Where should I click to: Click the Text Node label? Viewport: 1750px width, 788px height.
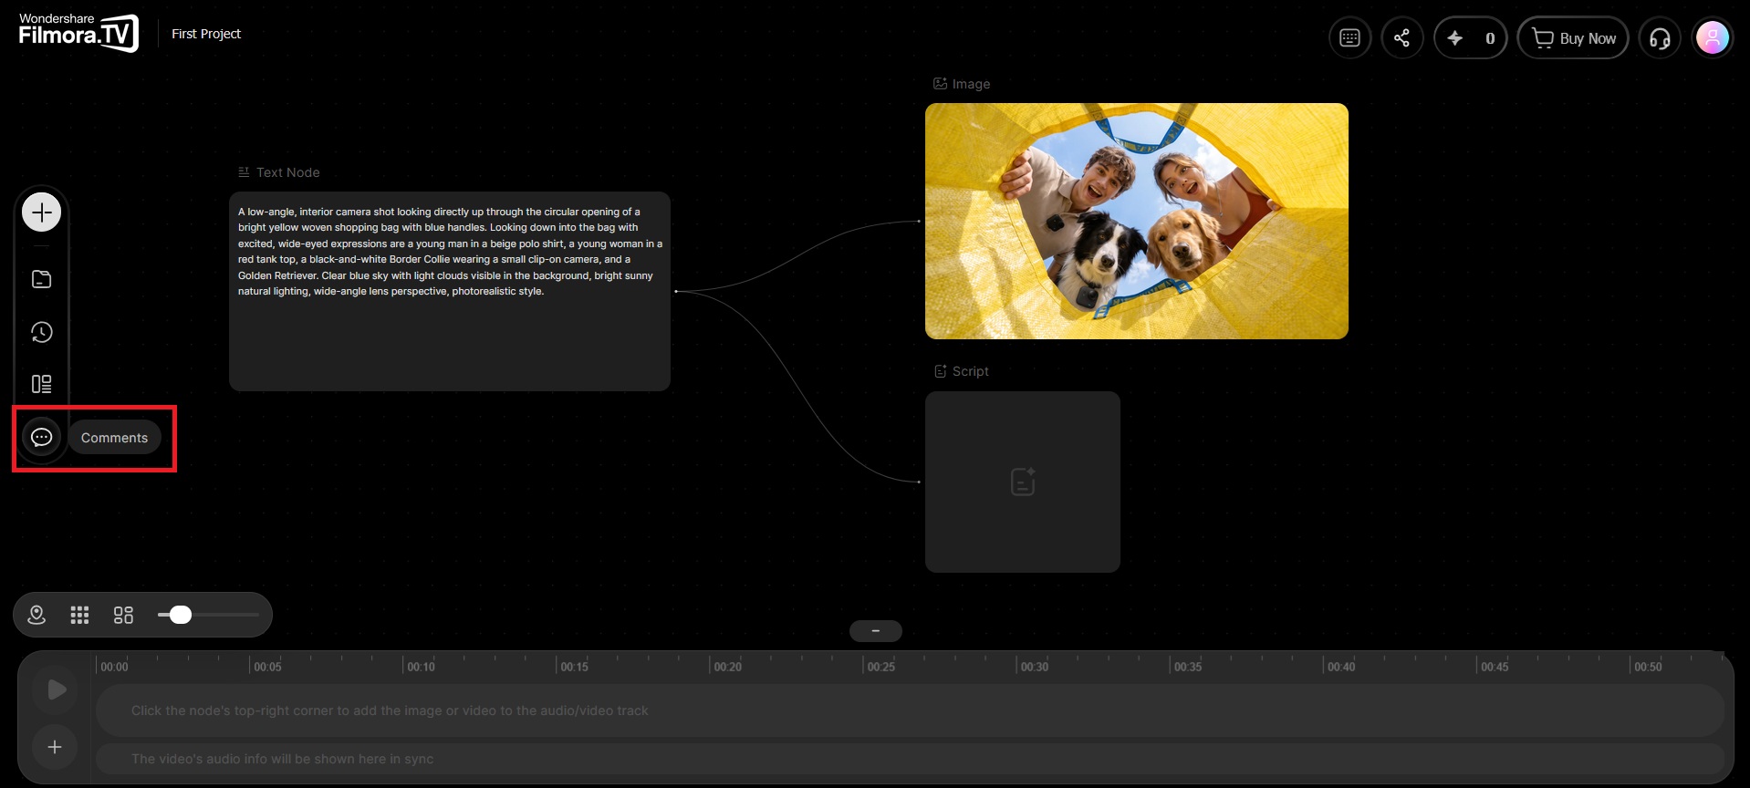click(279, 172)
